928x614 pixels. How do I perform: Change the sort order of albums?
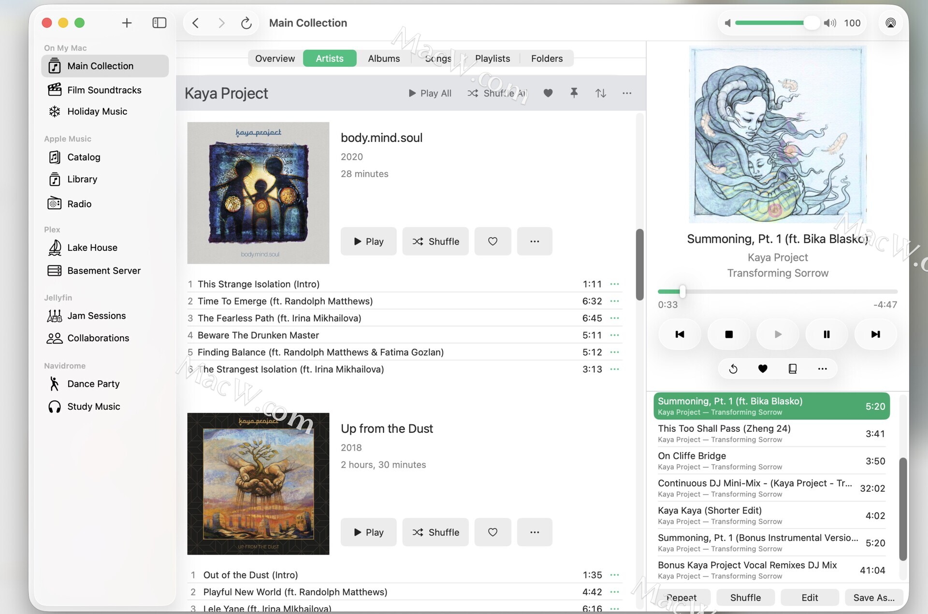600,93
